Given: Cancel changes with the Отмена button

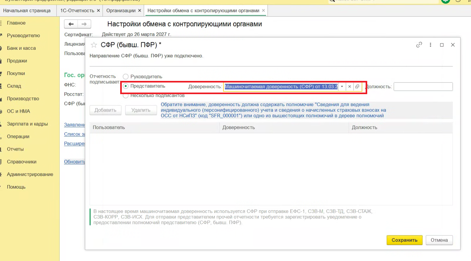Looking at the screenshot, I should [x=439, y=240].
